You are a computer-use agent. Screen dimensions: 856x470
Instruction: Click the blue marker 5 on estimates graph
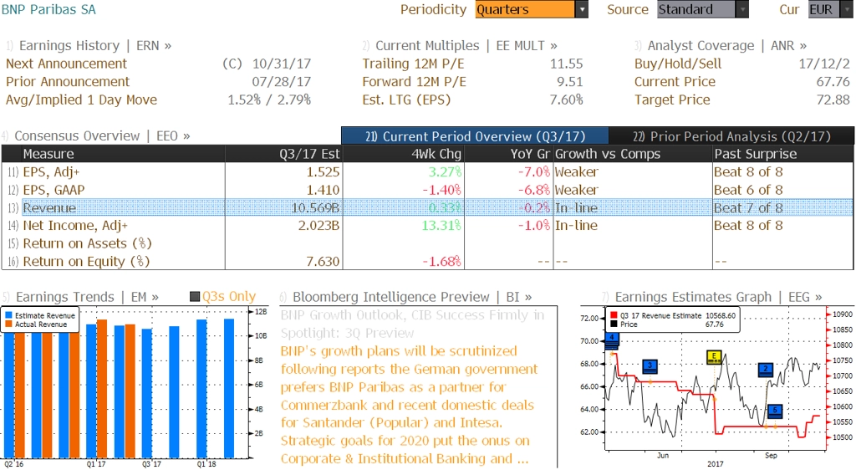(775, 411)
